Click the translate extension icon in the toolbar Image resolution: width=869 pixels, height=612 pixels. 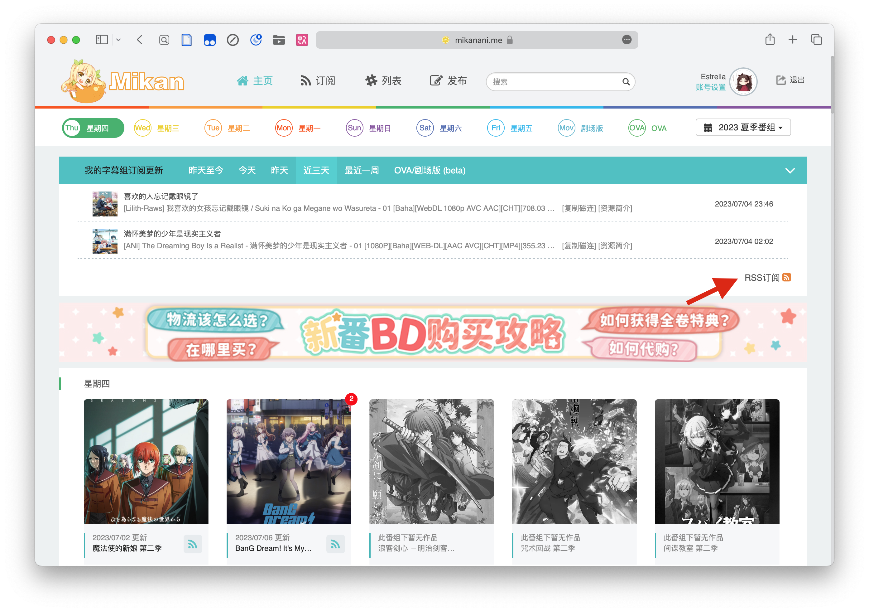tap(302, 40)
